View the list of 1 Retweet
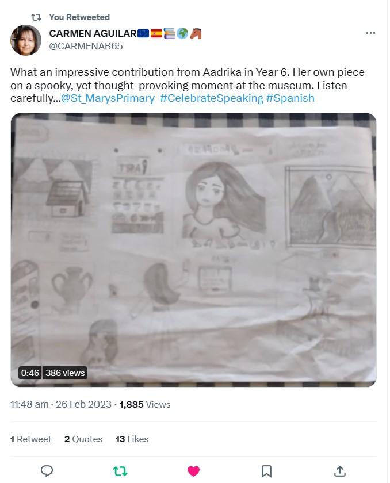This screenshot has width=390, height=483. [x=30, y=439]
